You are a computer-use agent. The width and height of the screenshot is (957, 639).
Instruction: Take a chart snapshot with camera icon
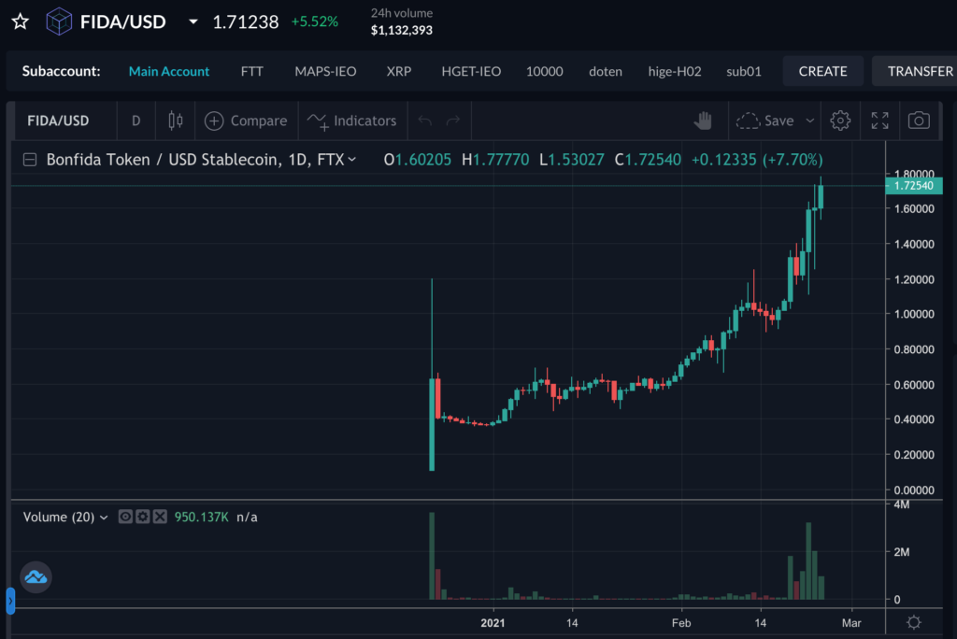(919, 121)
